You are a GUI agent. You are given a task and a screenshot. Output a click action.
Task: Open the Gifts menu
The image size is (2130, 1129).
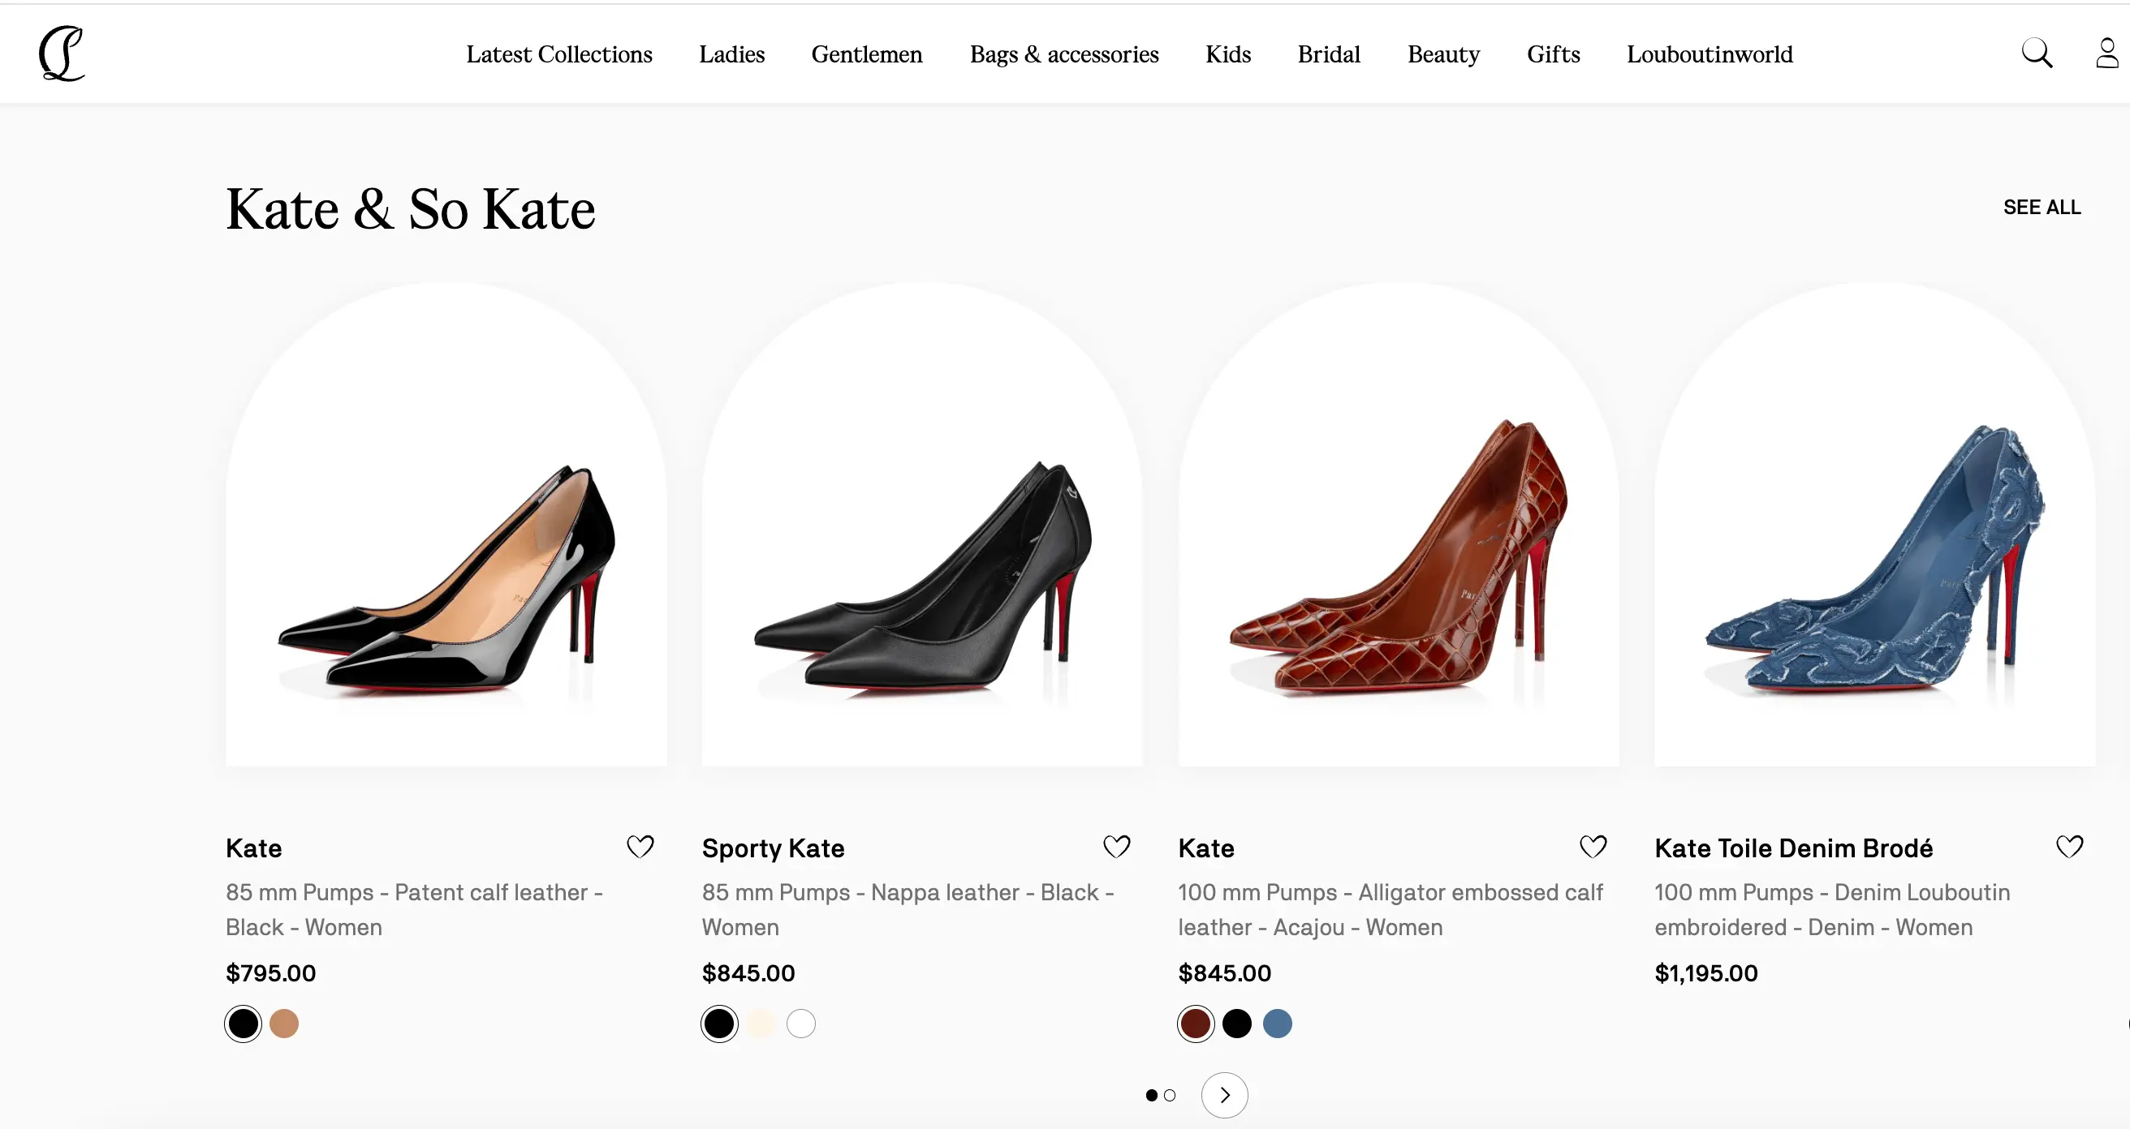tap(1553, 53)
